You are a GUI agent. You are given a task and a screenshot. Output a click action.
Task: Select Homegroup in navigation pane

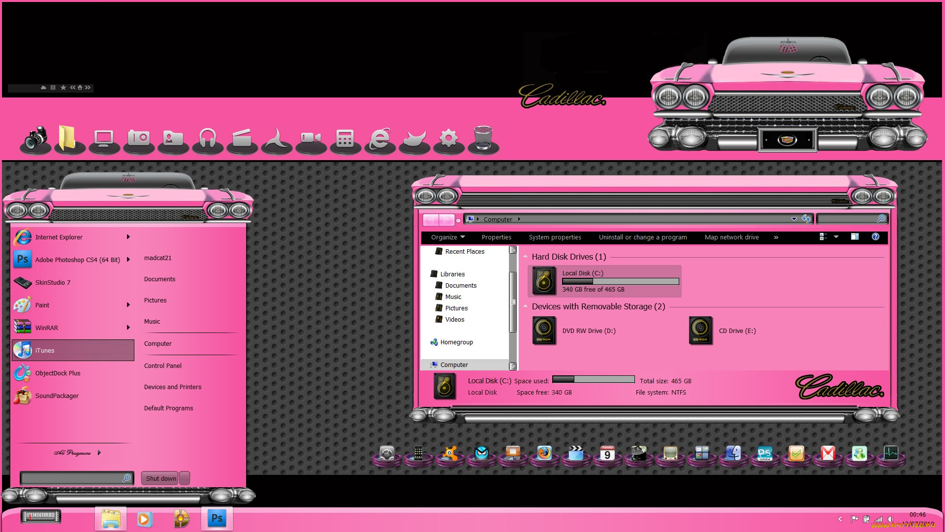pyautogui.click(x=451, y=342)
